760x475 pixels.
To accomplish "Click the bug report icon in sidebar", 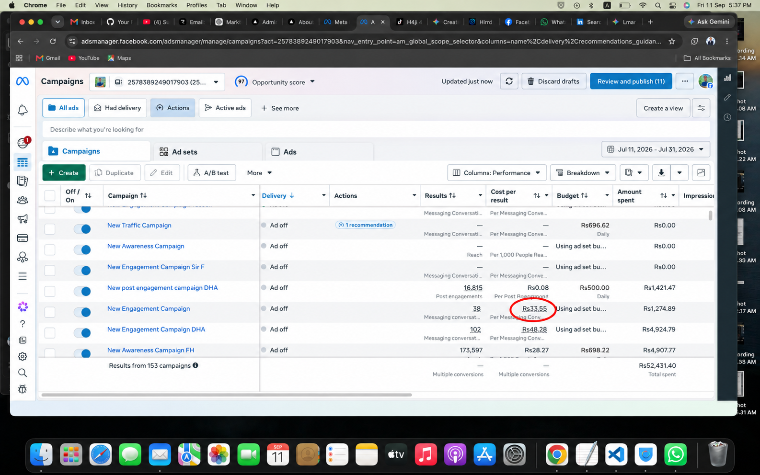I will click(23, 389).
